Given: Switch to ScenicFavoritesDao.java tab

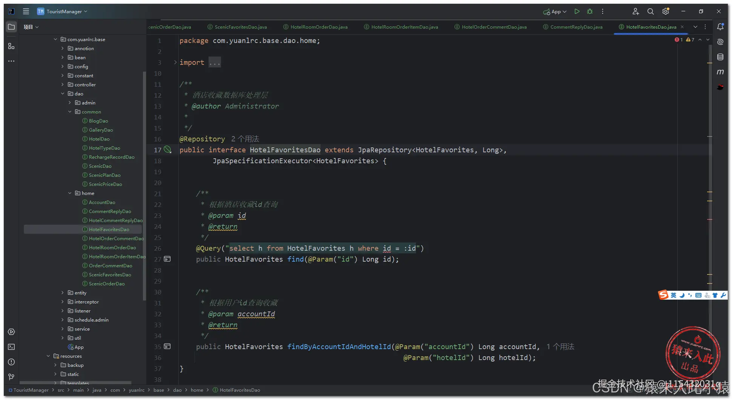Looking at the screenshot, I should point(237,27).
